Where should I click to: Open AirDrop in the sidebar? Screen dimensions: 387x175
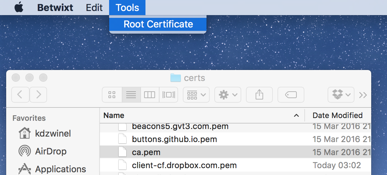(x=51, y=151)
